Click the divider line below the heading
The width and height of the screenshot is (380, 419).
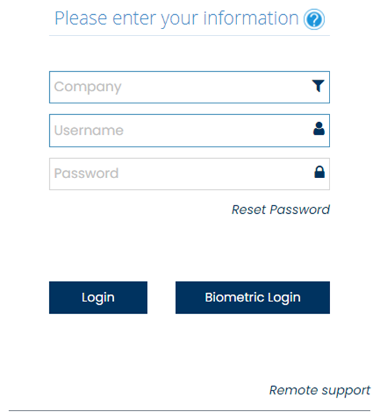189,36
